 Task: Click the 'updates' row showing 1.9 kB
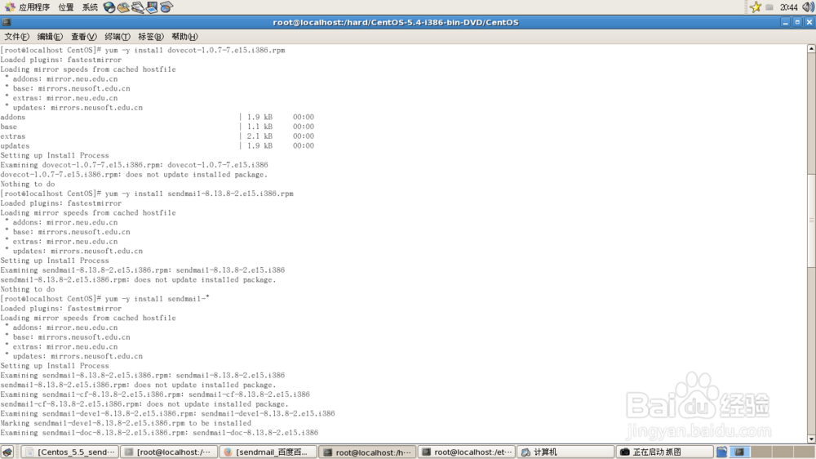tap(157, 146)
